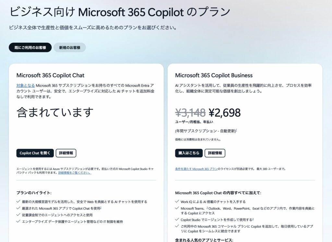Click footnote 4 after 作成して使用する
Screen dimensions: 332x242
click(x=253, y=219)
